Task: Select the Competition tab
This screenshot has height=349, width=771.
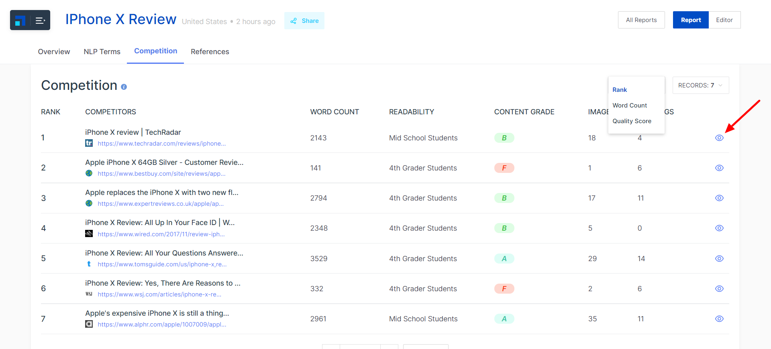Action: click(155, 51)
